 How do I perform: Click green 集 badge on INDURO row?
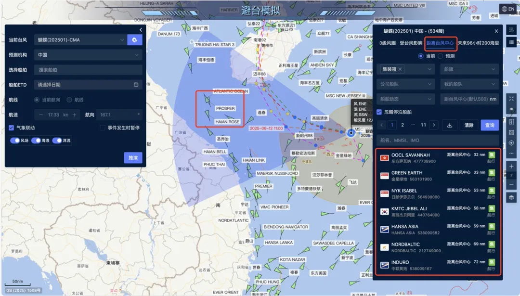[x=492, y=262]
